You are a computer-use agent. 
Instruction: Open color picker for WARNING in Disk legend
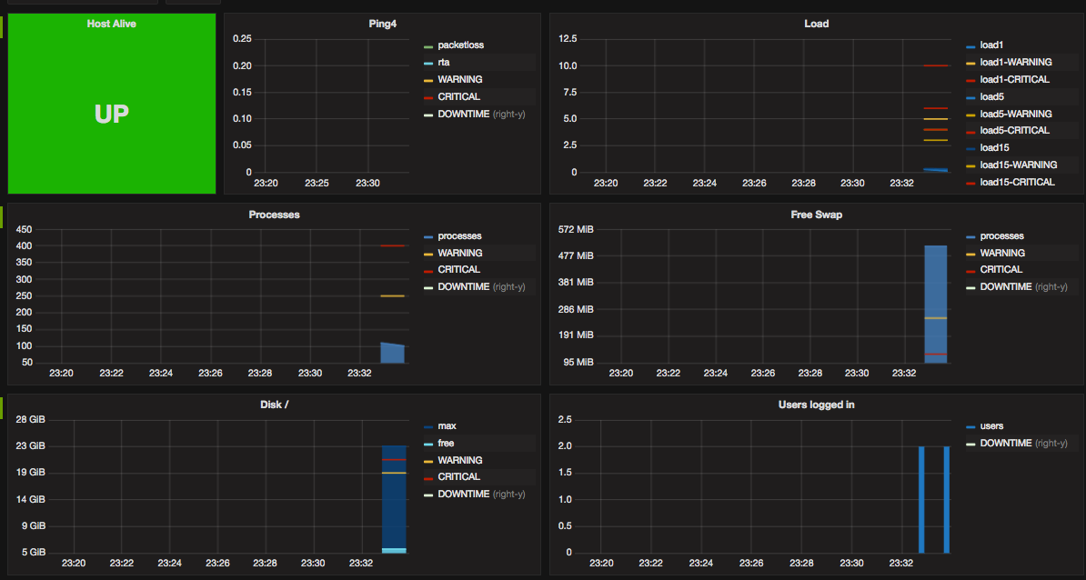(x=428, y=461)
